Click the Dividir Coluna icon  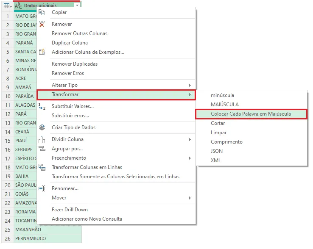(42, 139)
